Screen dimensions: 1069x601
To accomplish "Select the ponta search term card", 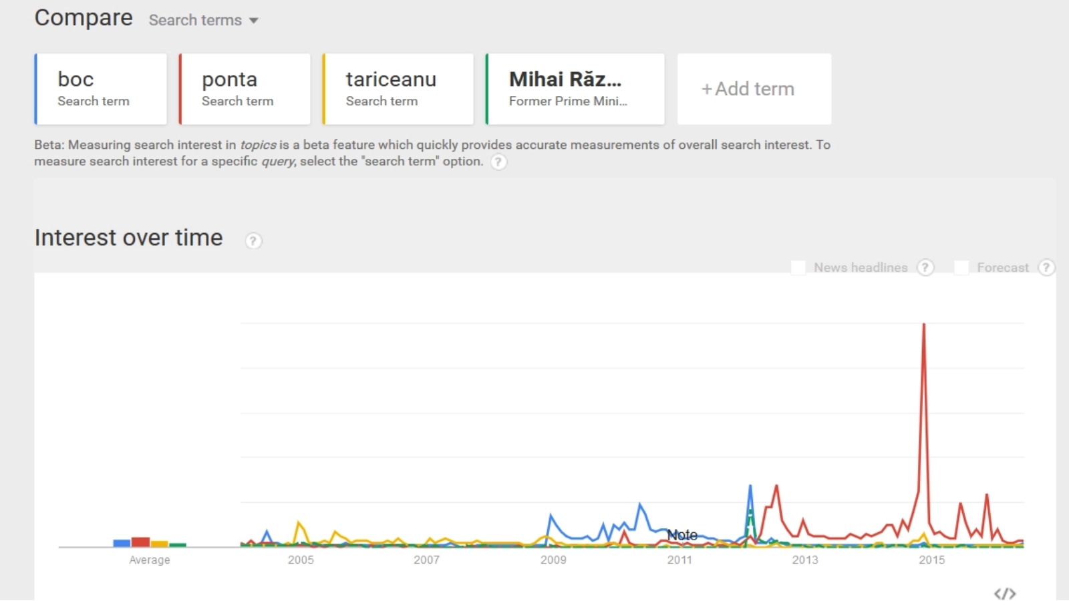I will click(245, 89).
